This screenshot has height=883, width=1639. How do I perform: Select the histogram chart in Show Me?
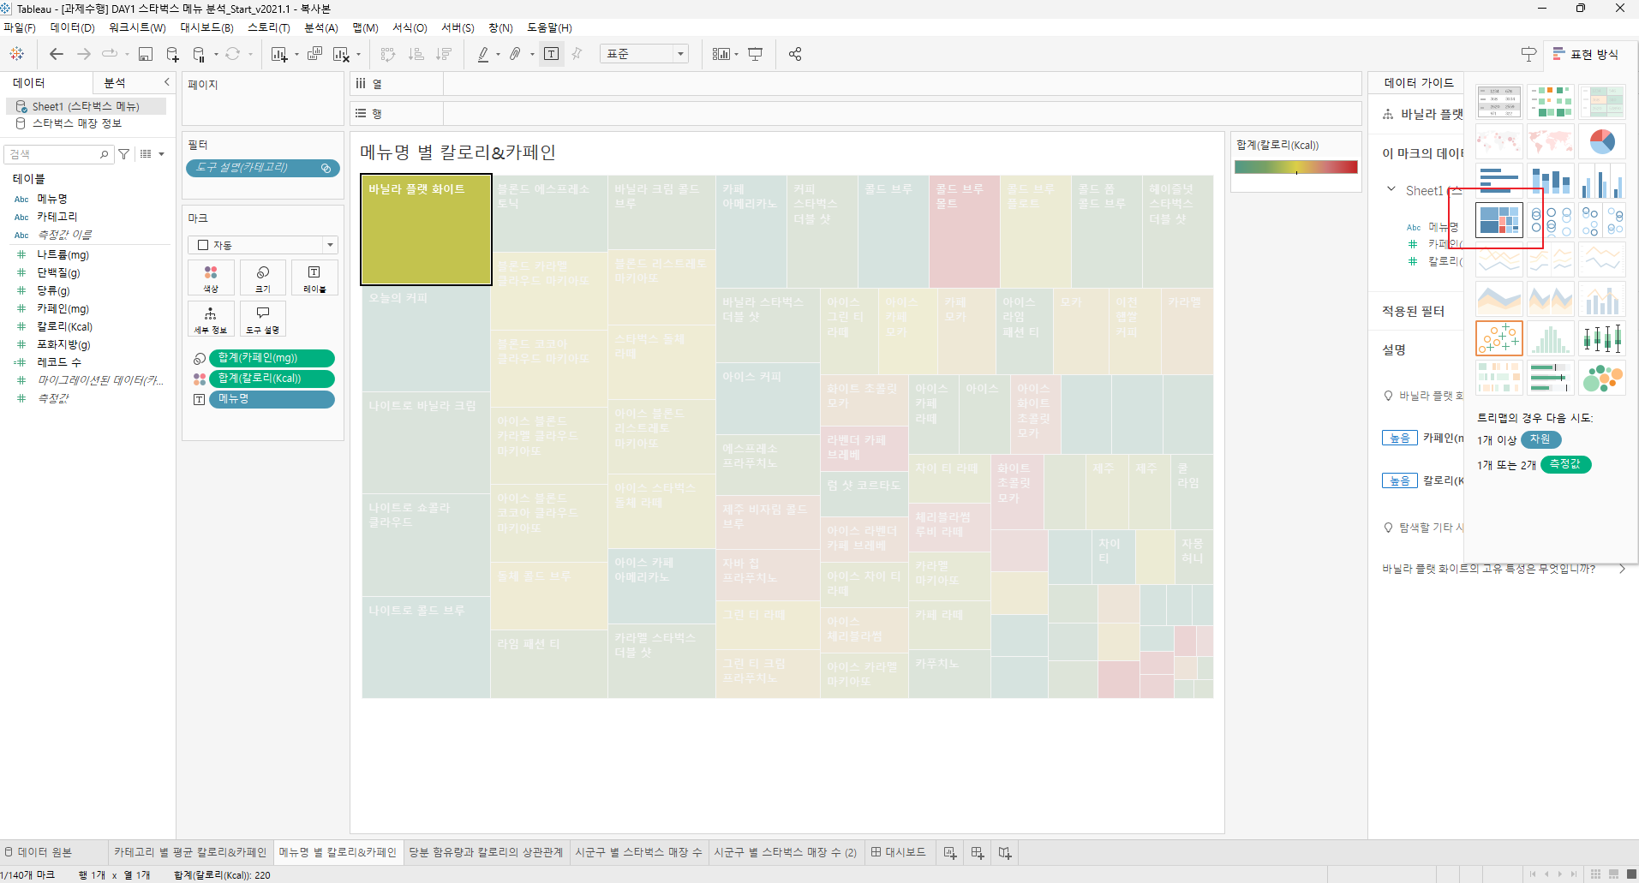click(1551, 338)
